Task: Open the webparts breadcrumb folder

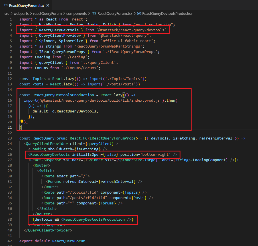Action: (x=21, y=13)
